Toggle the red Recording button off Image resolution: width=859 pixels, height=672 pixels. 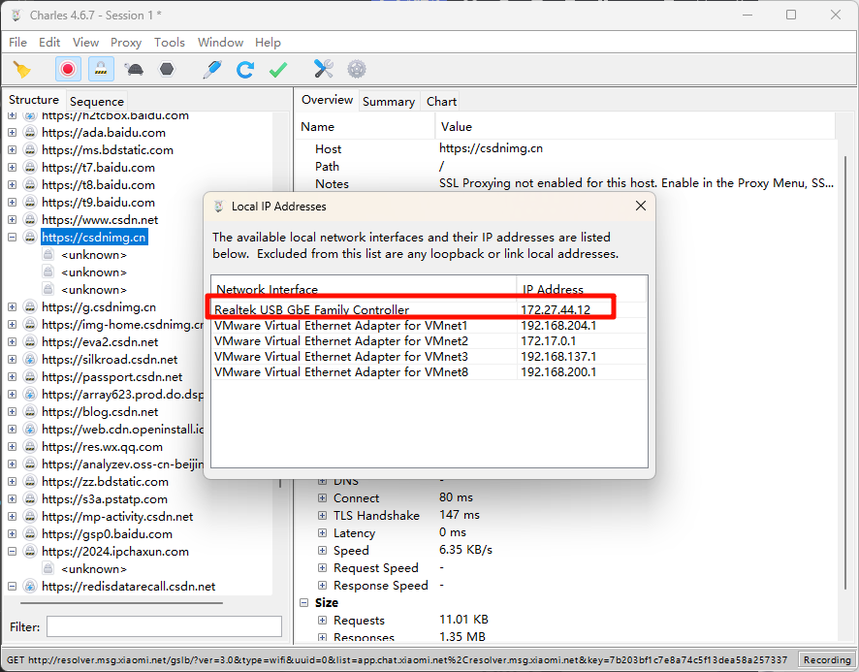tap(67, 69)
